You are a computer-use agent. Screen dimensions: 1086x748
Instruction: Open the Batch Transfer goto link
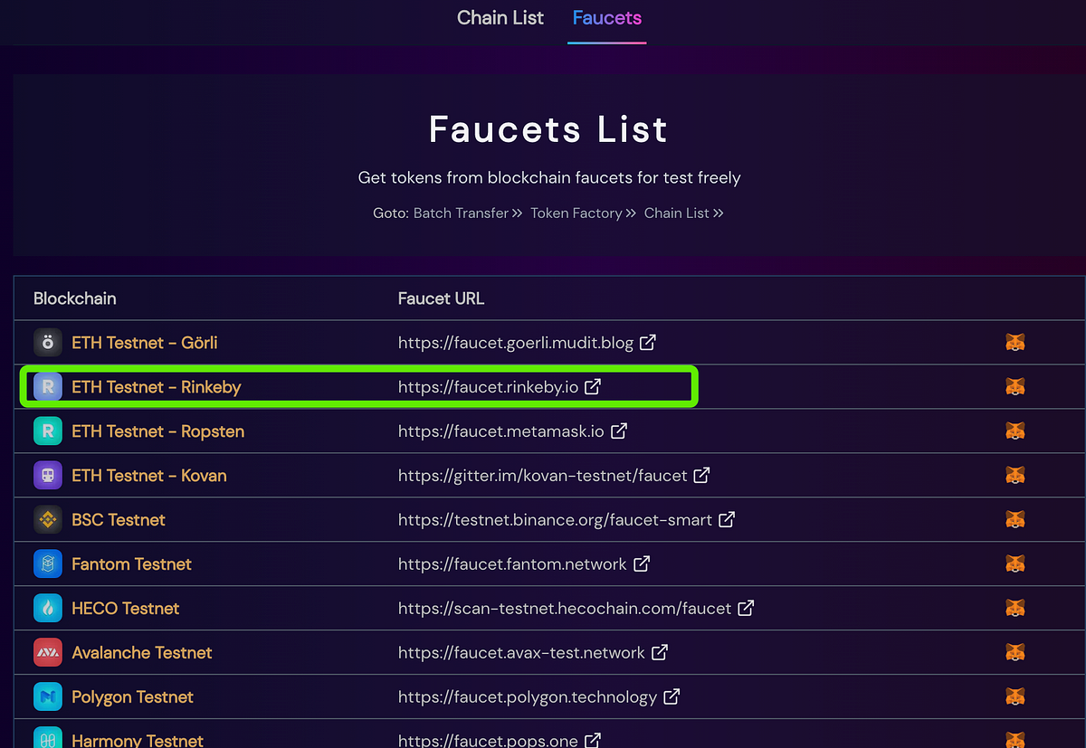462,213
